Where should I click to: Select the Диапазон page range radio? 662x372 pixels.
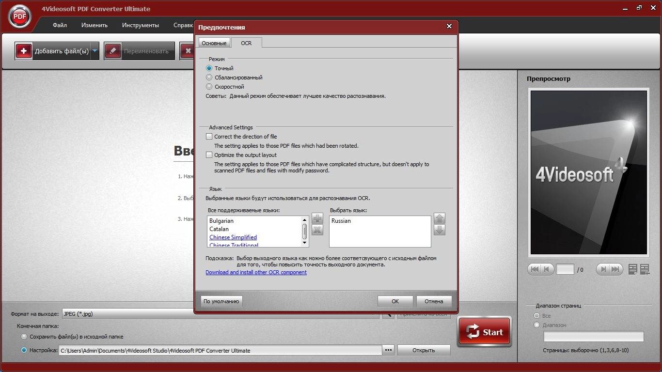[536, 325]
